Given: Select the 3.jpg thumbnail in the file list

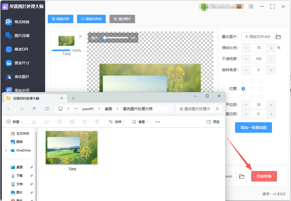Looking at the screenshot, I should 66,41.
